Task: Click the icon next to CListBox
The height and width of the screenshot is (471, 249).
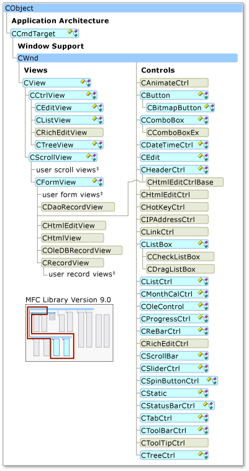Action: point(203,244)
